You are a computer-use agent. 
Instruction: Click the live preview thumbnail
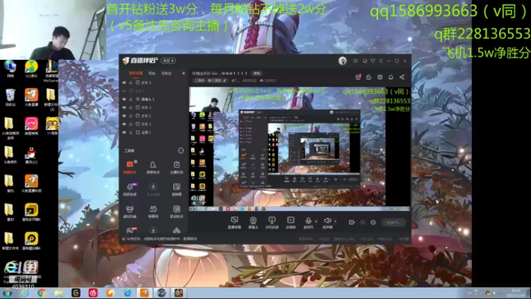299,149
